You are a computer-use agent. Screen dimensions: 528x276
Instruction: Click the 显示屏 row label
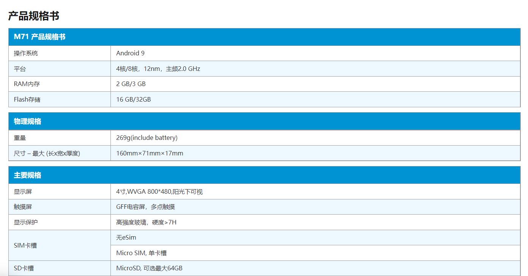coord(23,191)
